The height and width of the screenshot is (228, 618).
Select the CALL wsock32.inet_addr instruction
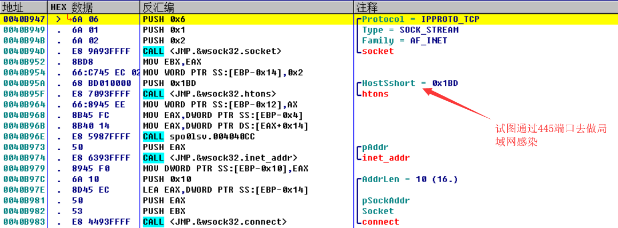[220, 158]
